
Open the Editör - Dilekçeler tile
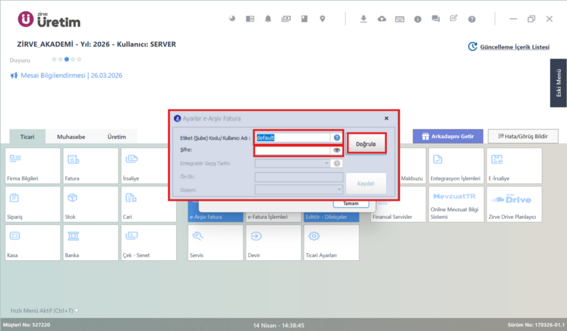332,217
